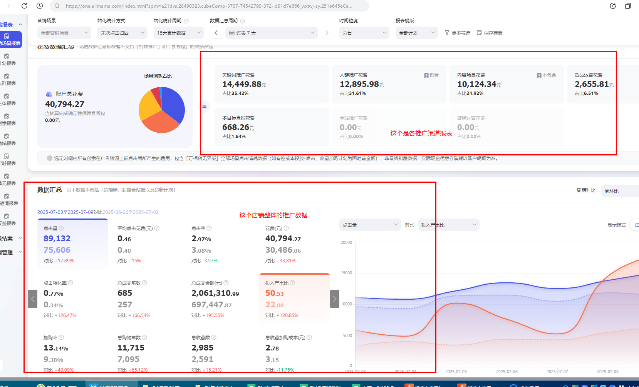The image size is (639, 387).
Task: Click the help icon next to 投入产出比
Action: 292,283
